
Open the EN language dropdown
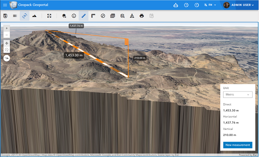[210, 5]
